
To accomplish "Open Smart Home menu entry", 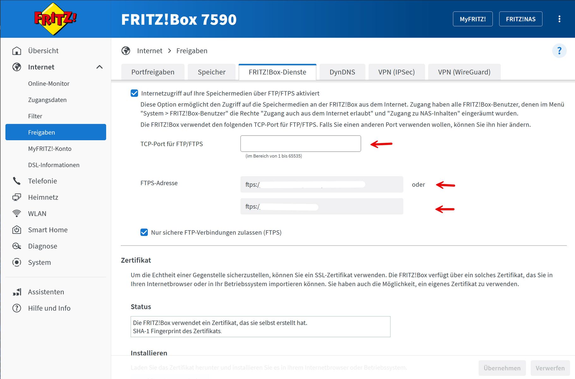I will point(48,230).
